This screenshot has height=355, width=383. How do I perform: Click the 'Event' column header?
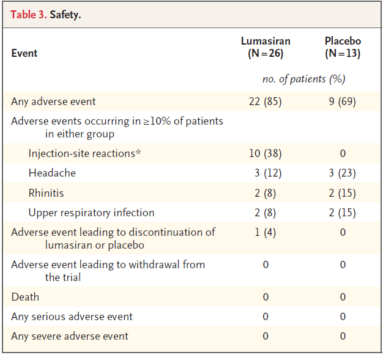coord(24,53)
